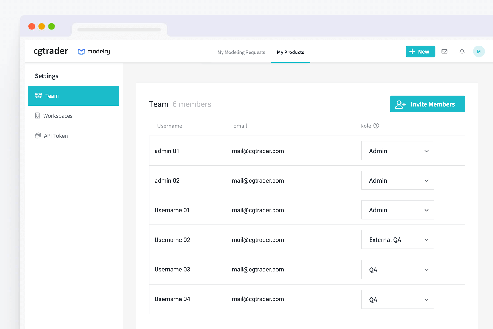Click the Username 03 cell
This screenshot has height=329, width=493.
pyautogui.click(x=172, y=270)
